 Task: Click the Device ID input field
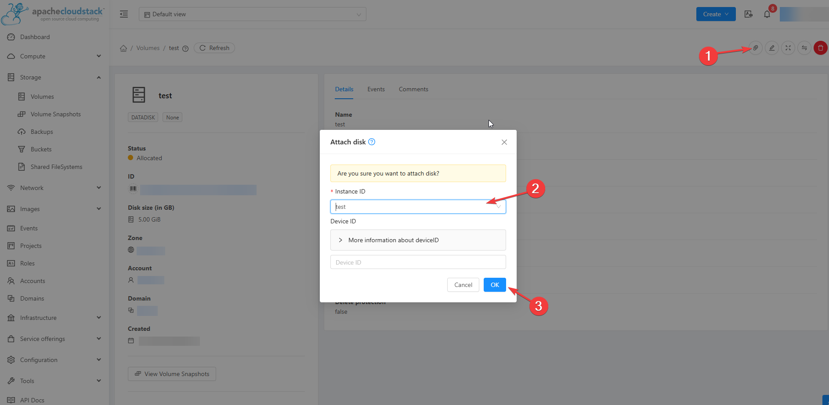click(x=417, y=262)
